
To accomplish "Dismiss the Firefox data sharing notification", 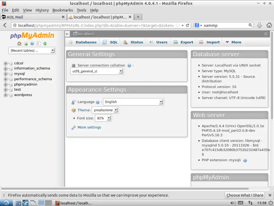I will click(270, 195).
